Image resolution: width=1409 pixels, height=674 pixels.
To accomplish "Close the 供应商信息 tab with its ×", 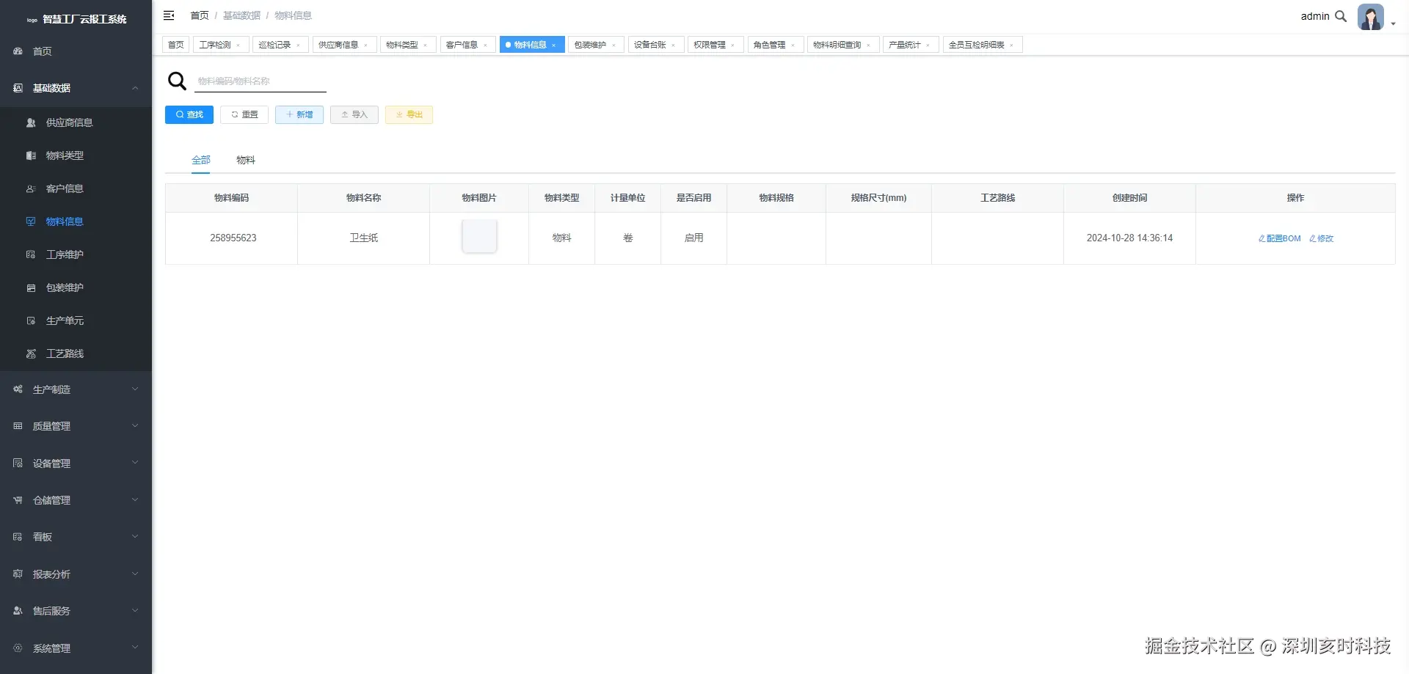I will [x=365, y=45].
